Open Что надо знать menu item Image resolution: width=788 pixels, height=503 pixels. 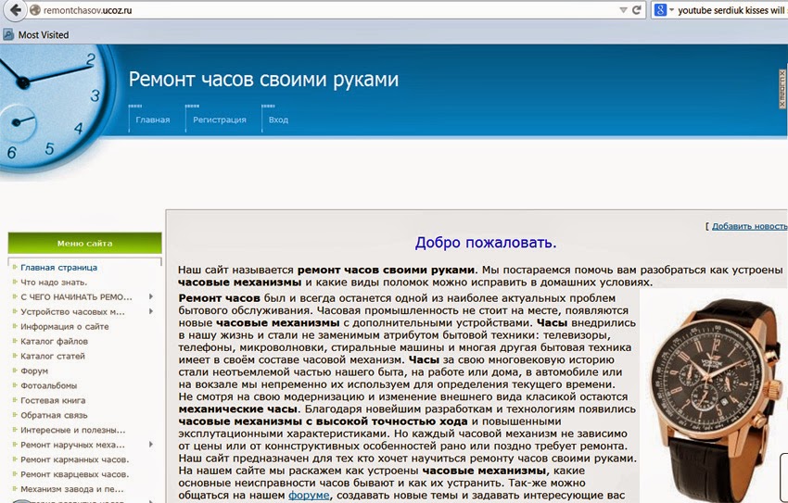54,283
